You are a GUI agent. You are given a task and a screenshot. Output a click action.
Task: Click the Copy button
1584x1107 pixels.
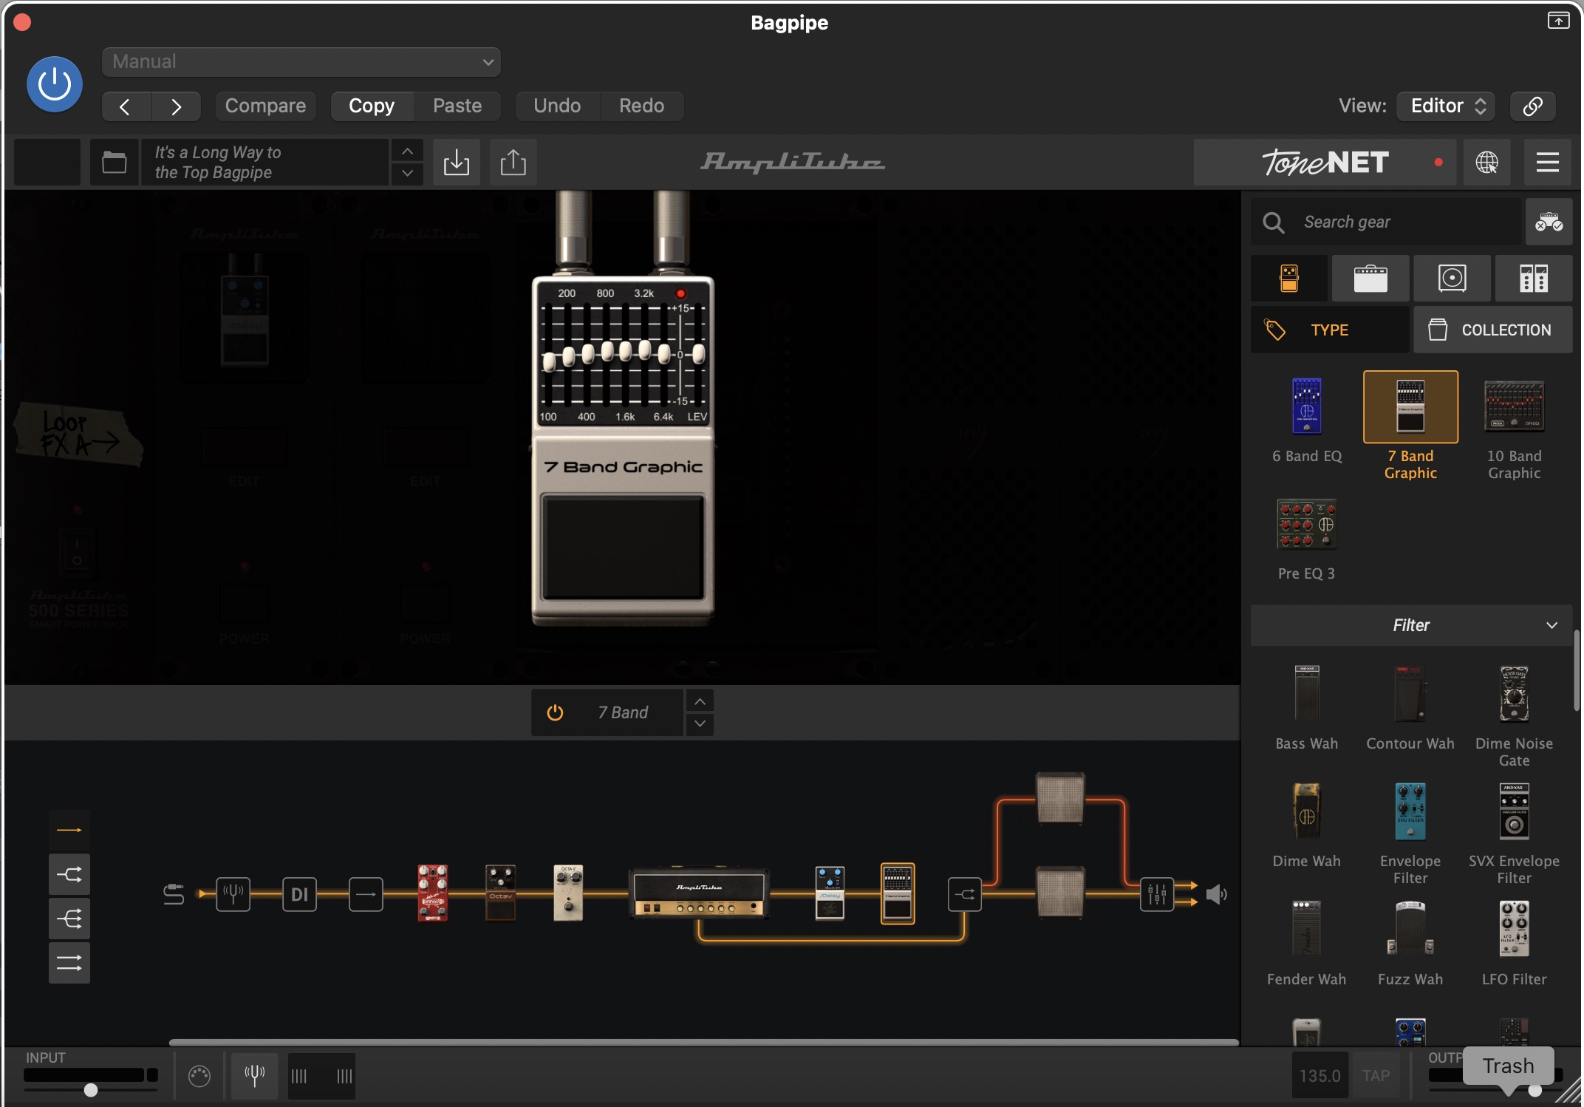[x=372, y=106]
